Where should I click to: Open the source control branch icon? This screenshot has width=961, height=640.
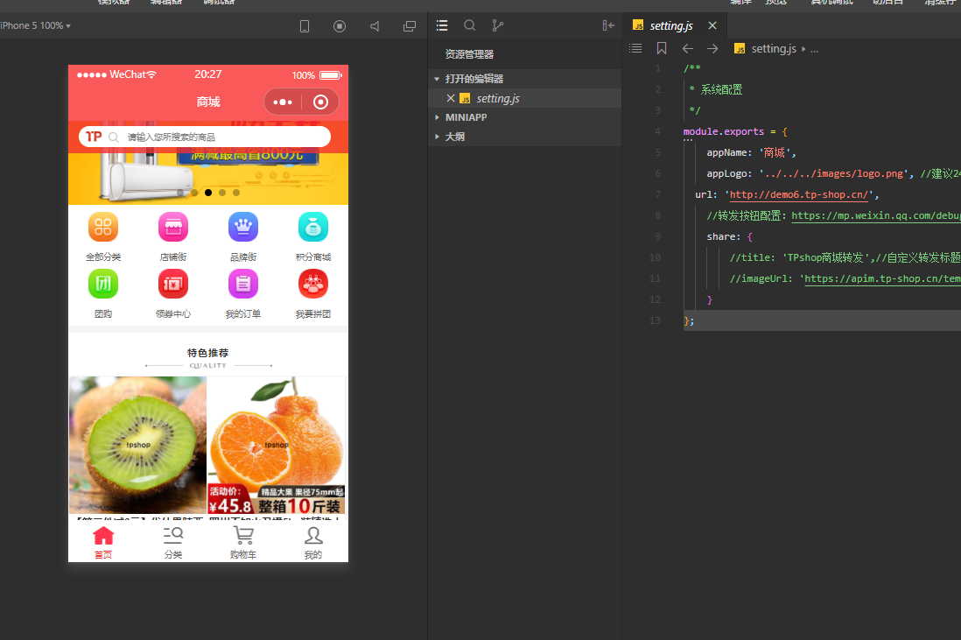click(498, 25)
